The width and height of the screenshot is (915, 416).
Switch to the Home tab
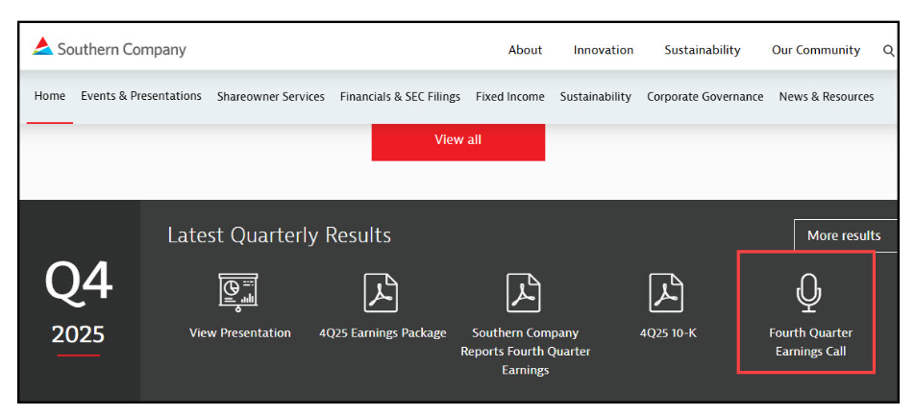(x=50, y=96)
